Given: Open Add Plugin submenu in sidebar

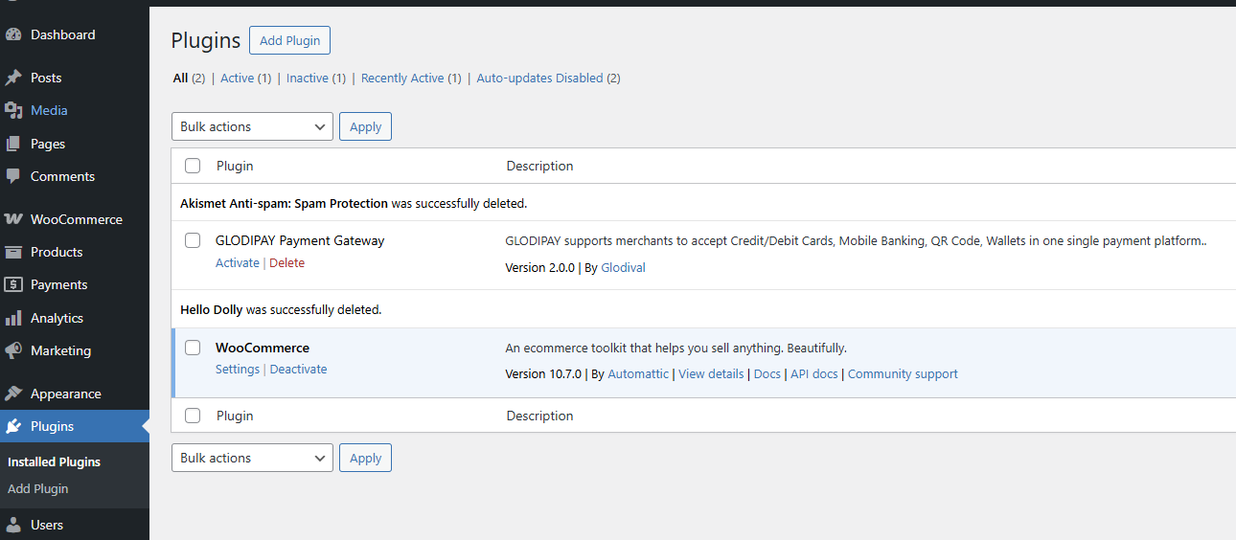Looking at the screenshot, I should coord(38,488).
